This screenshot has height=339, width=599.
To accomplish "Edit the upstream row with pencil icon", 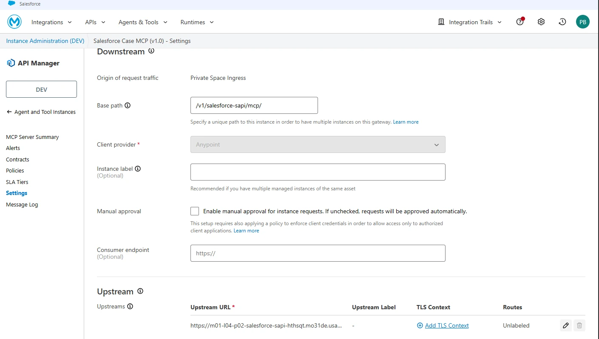I will [x=566, y=325].
